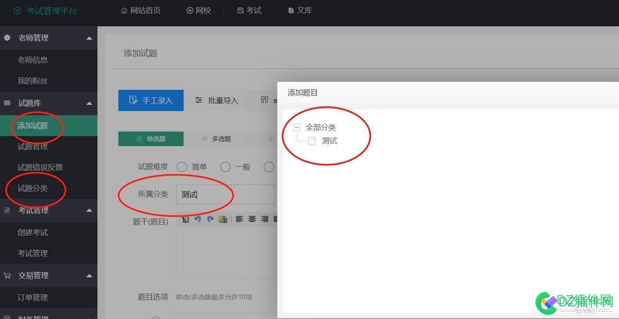Select the 一般 difficulty radio button

click(225, 167)
